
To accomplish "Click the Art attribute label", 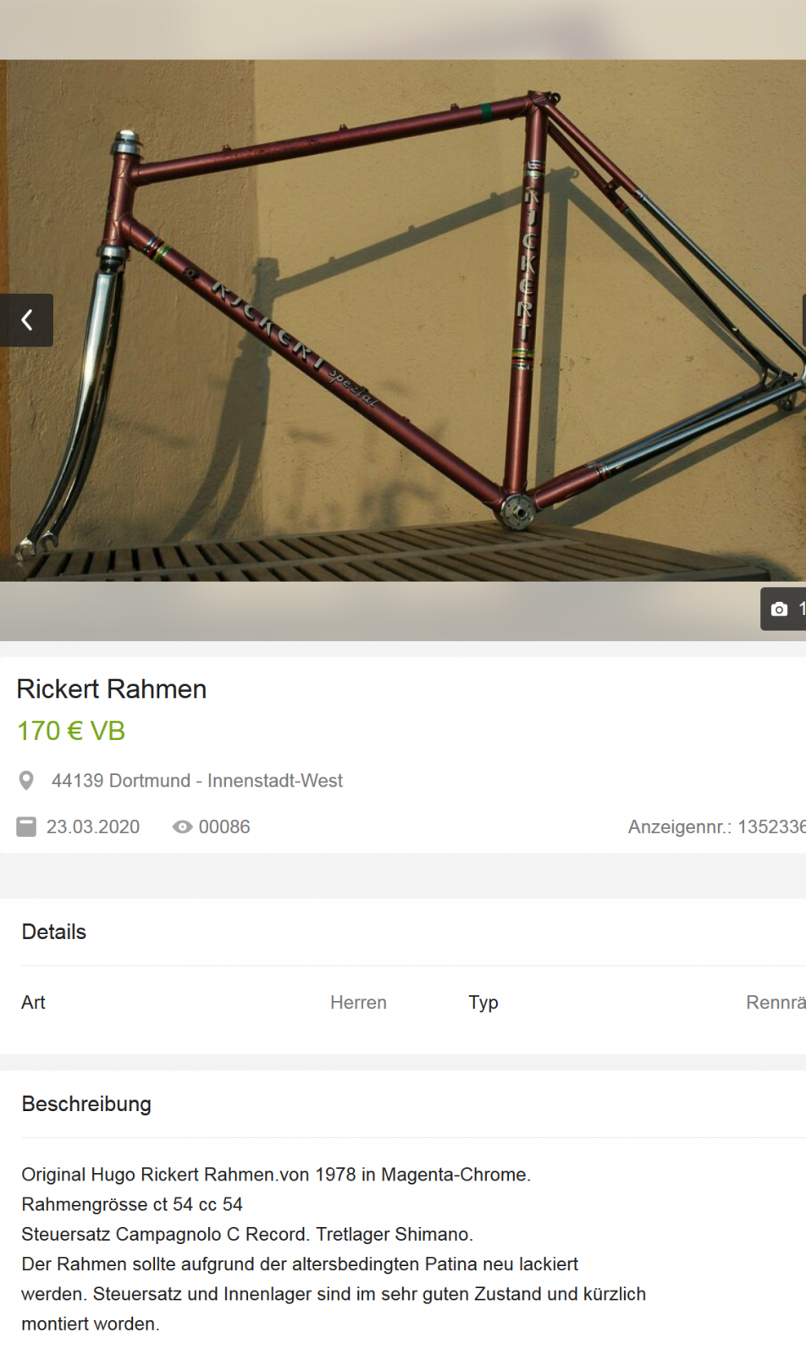I will pyautogui.click(x=34, y=1003).
